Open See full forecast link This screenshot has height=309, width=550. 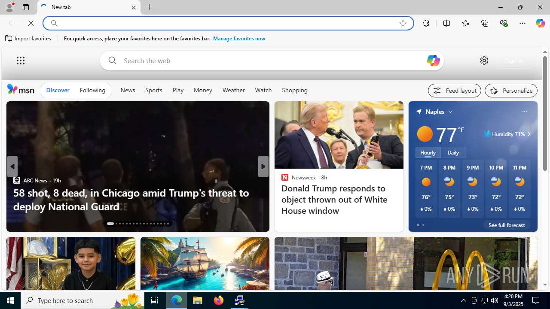[x=507, y=225]
